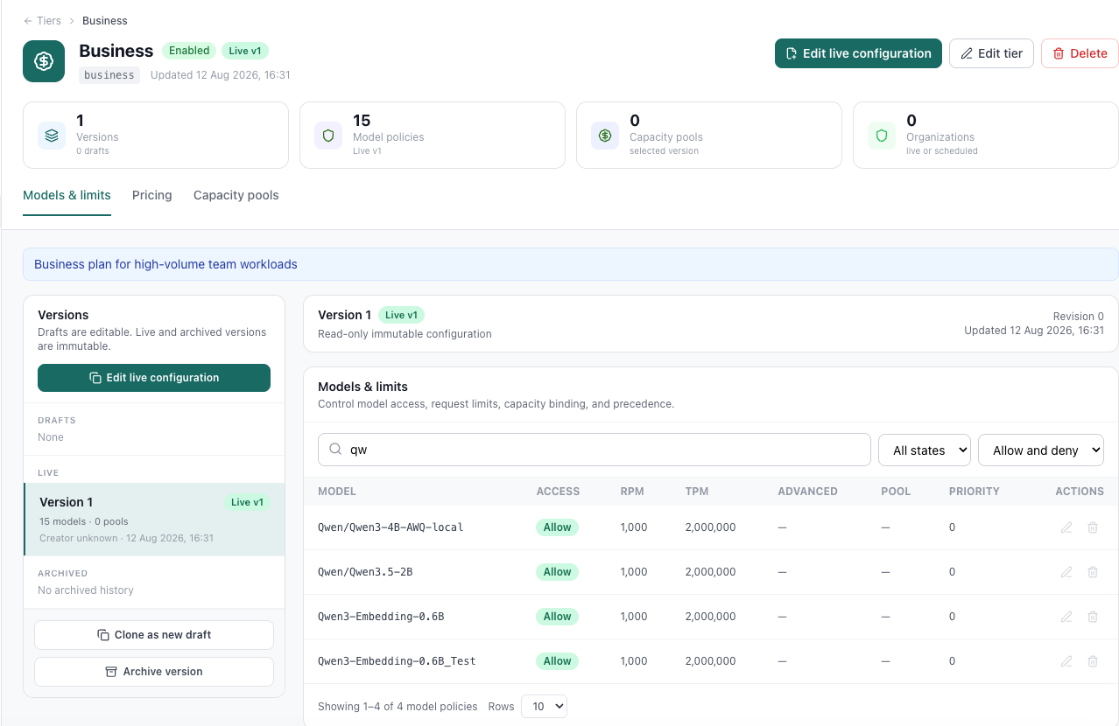
Task: Open the Allow and deny filter dropdown
Action: 1041,450
